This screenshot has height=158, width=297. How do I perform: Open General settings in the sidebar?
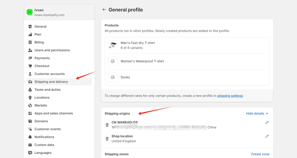(40, 27)
